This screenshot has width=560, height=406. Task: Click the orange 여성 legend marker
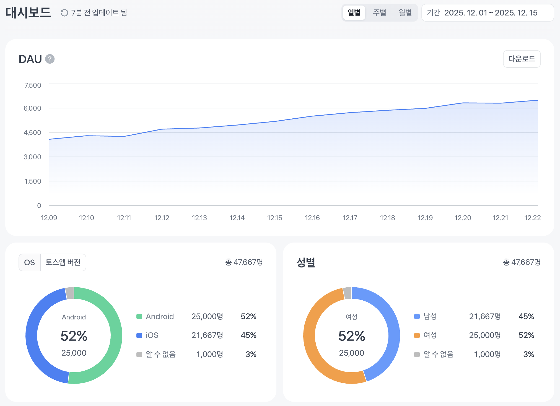(x=417, y=335)
